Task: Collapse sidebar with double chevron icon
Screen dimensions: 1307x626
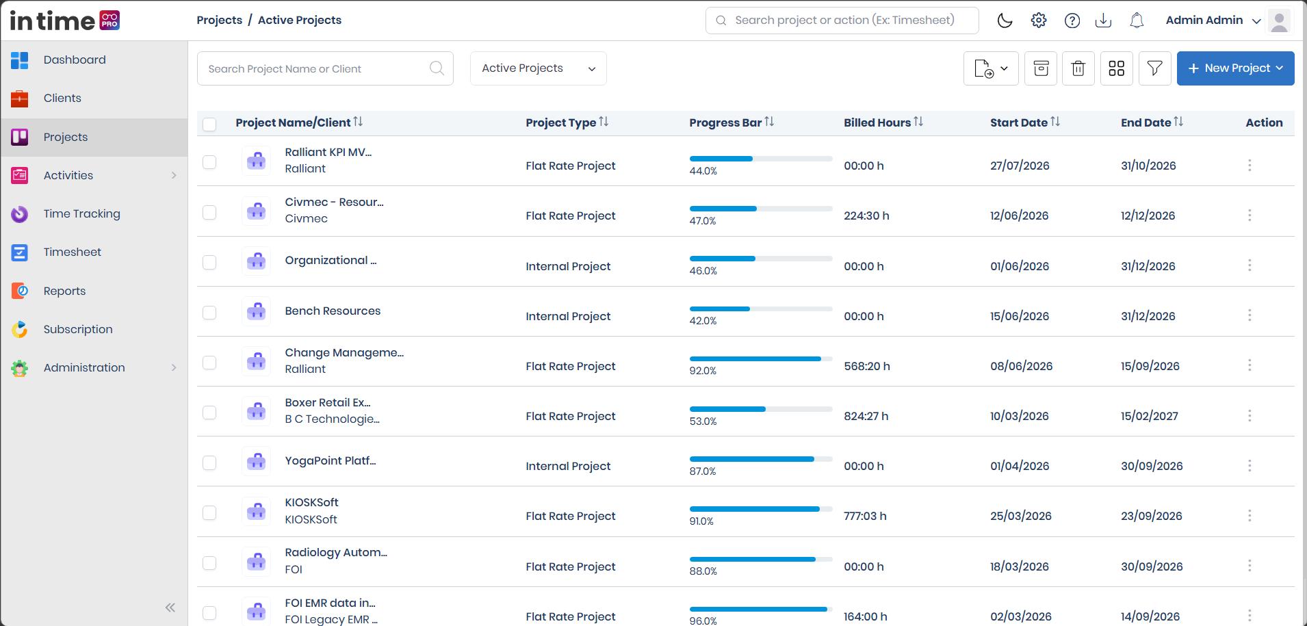Action: tap(170, 608)
